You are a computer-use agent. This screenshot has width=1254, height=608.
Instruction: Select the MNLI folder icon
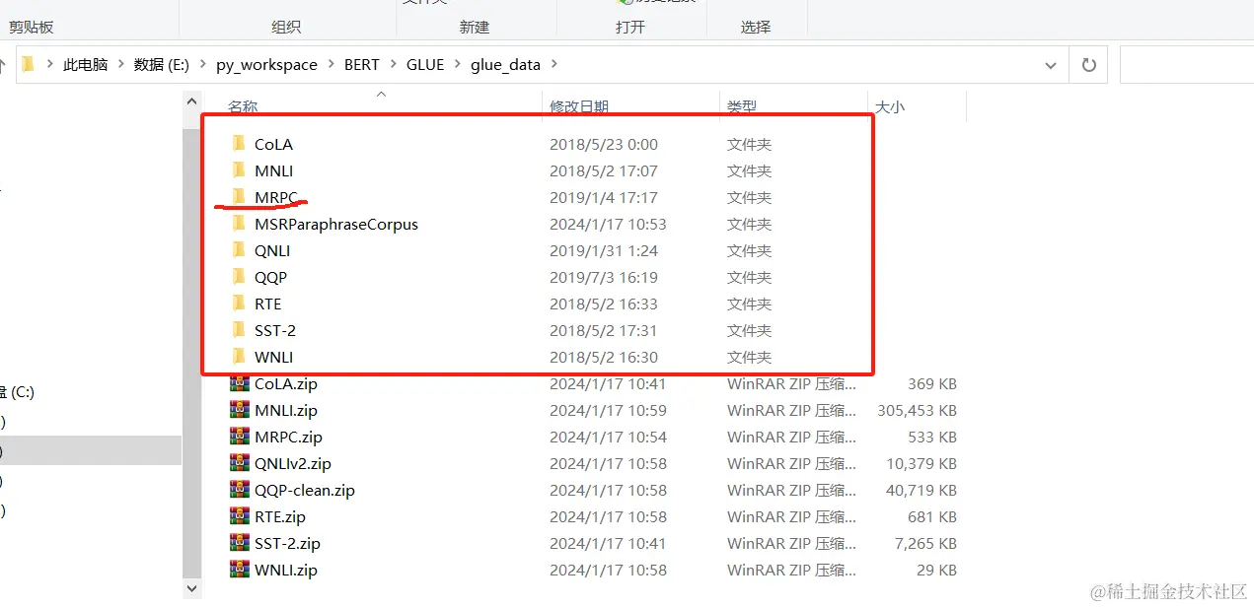click(238, 170)
